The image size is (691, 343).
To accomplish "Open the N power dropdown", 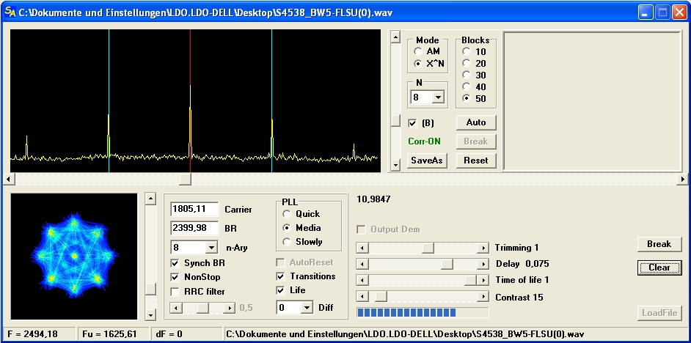I will [438, 97].
